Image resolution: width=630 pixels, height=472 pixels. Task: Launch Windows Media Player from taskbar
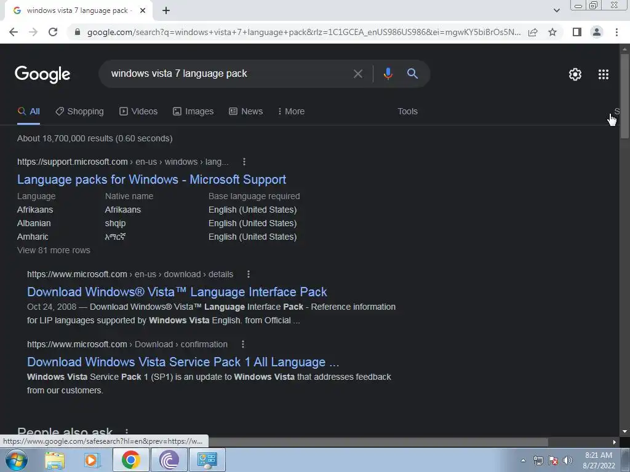92,460
